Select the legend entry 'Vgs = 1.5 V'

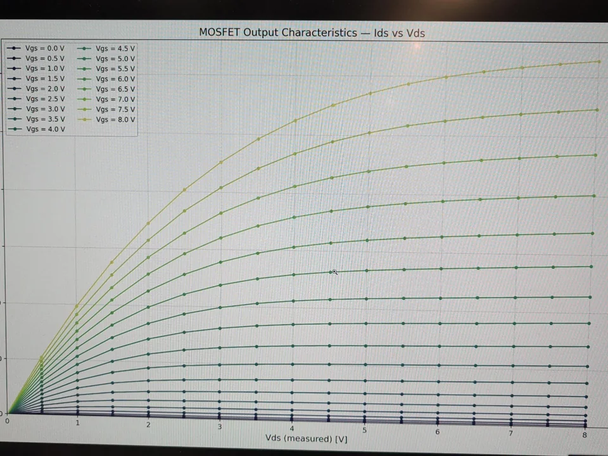(x=35, y=79)
